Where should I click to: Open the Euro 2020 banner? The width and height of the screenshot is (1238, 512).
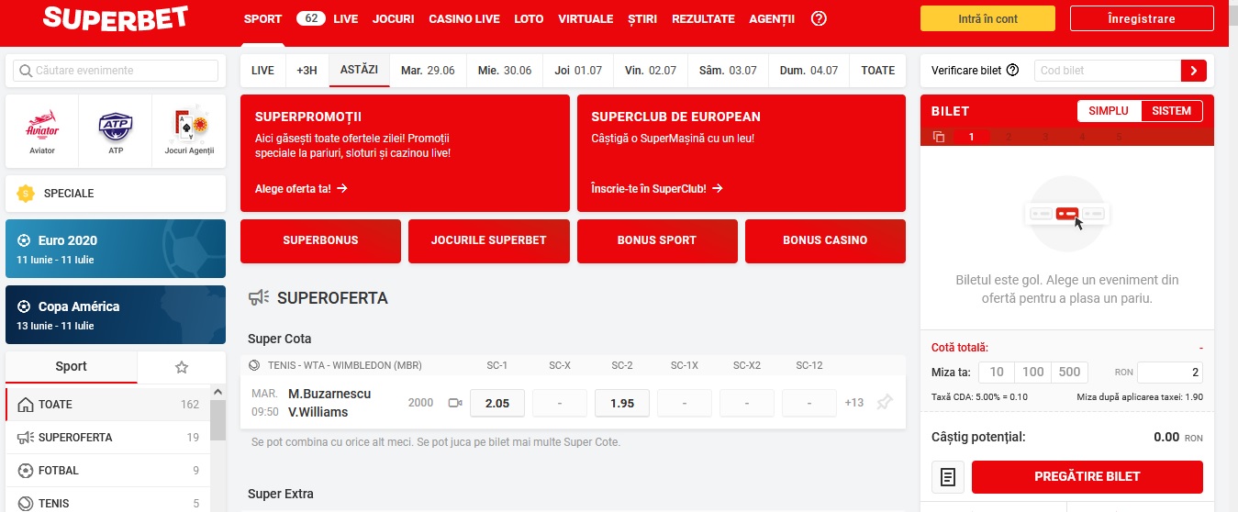tap(116, 249)
